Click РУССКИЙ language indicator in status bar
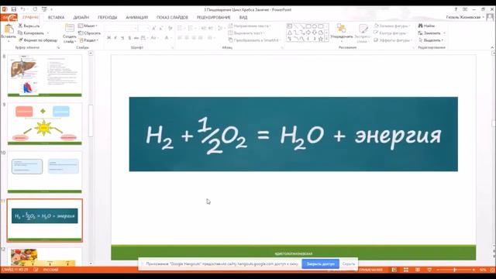Screen dimensions: 496x279 click(50, 270)
